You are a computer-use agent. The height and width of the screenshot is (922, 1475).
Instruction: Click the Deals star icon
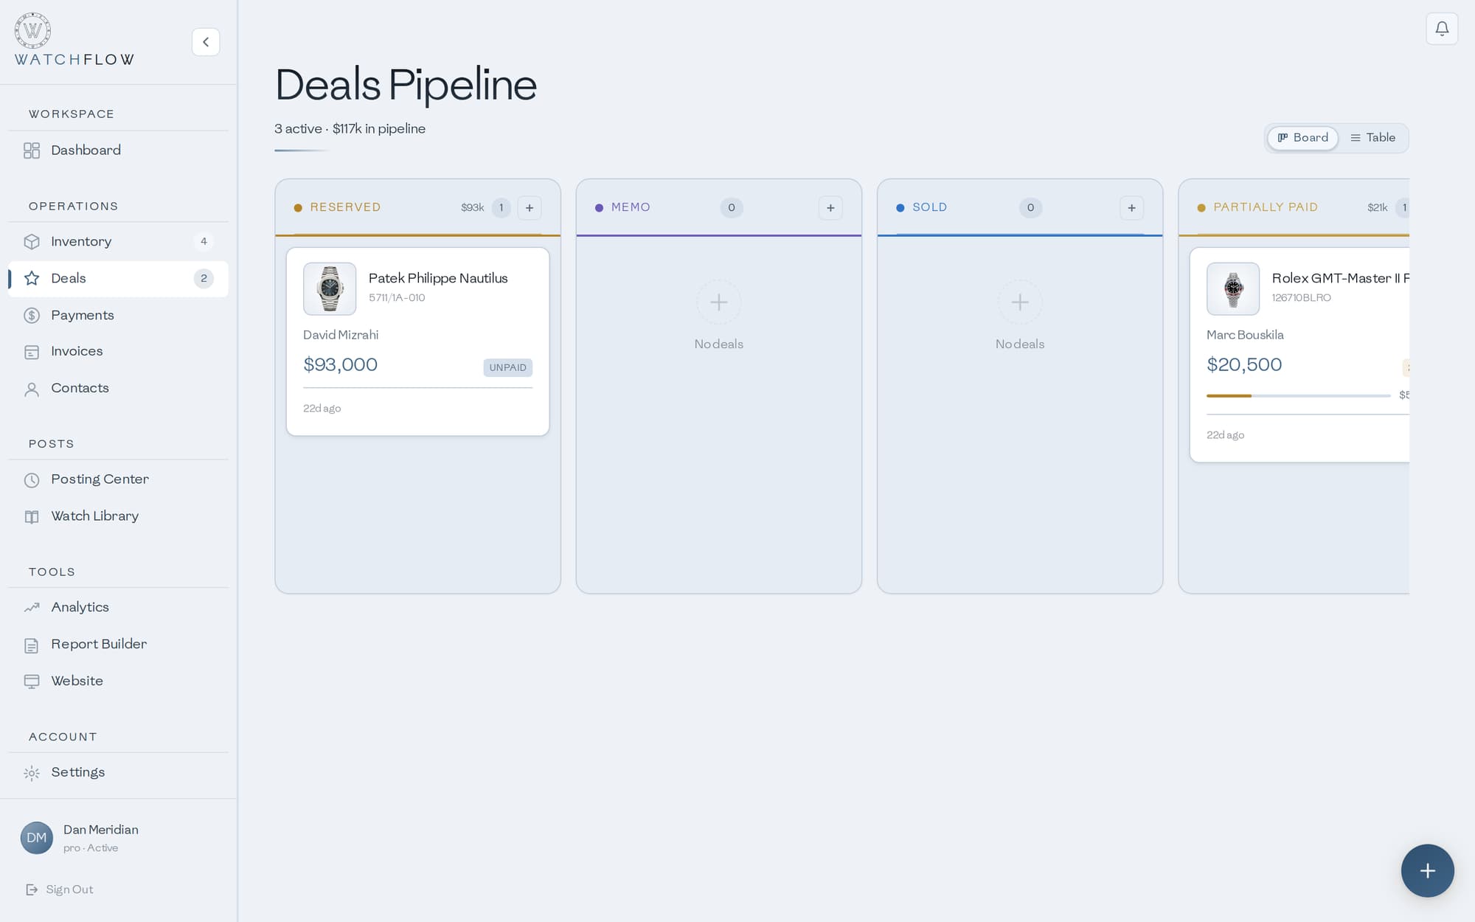point(32,279)
